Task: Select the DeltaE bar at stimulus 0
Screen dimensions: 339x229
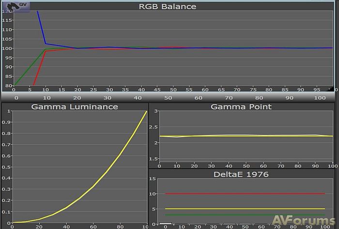Action: 166,223
